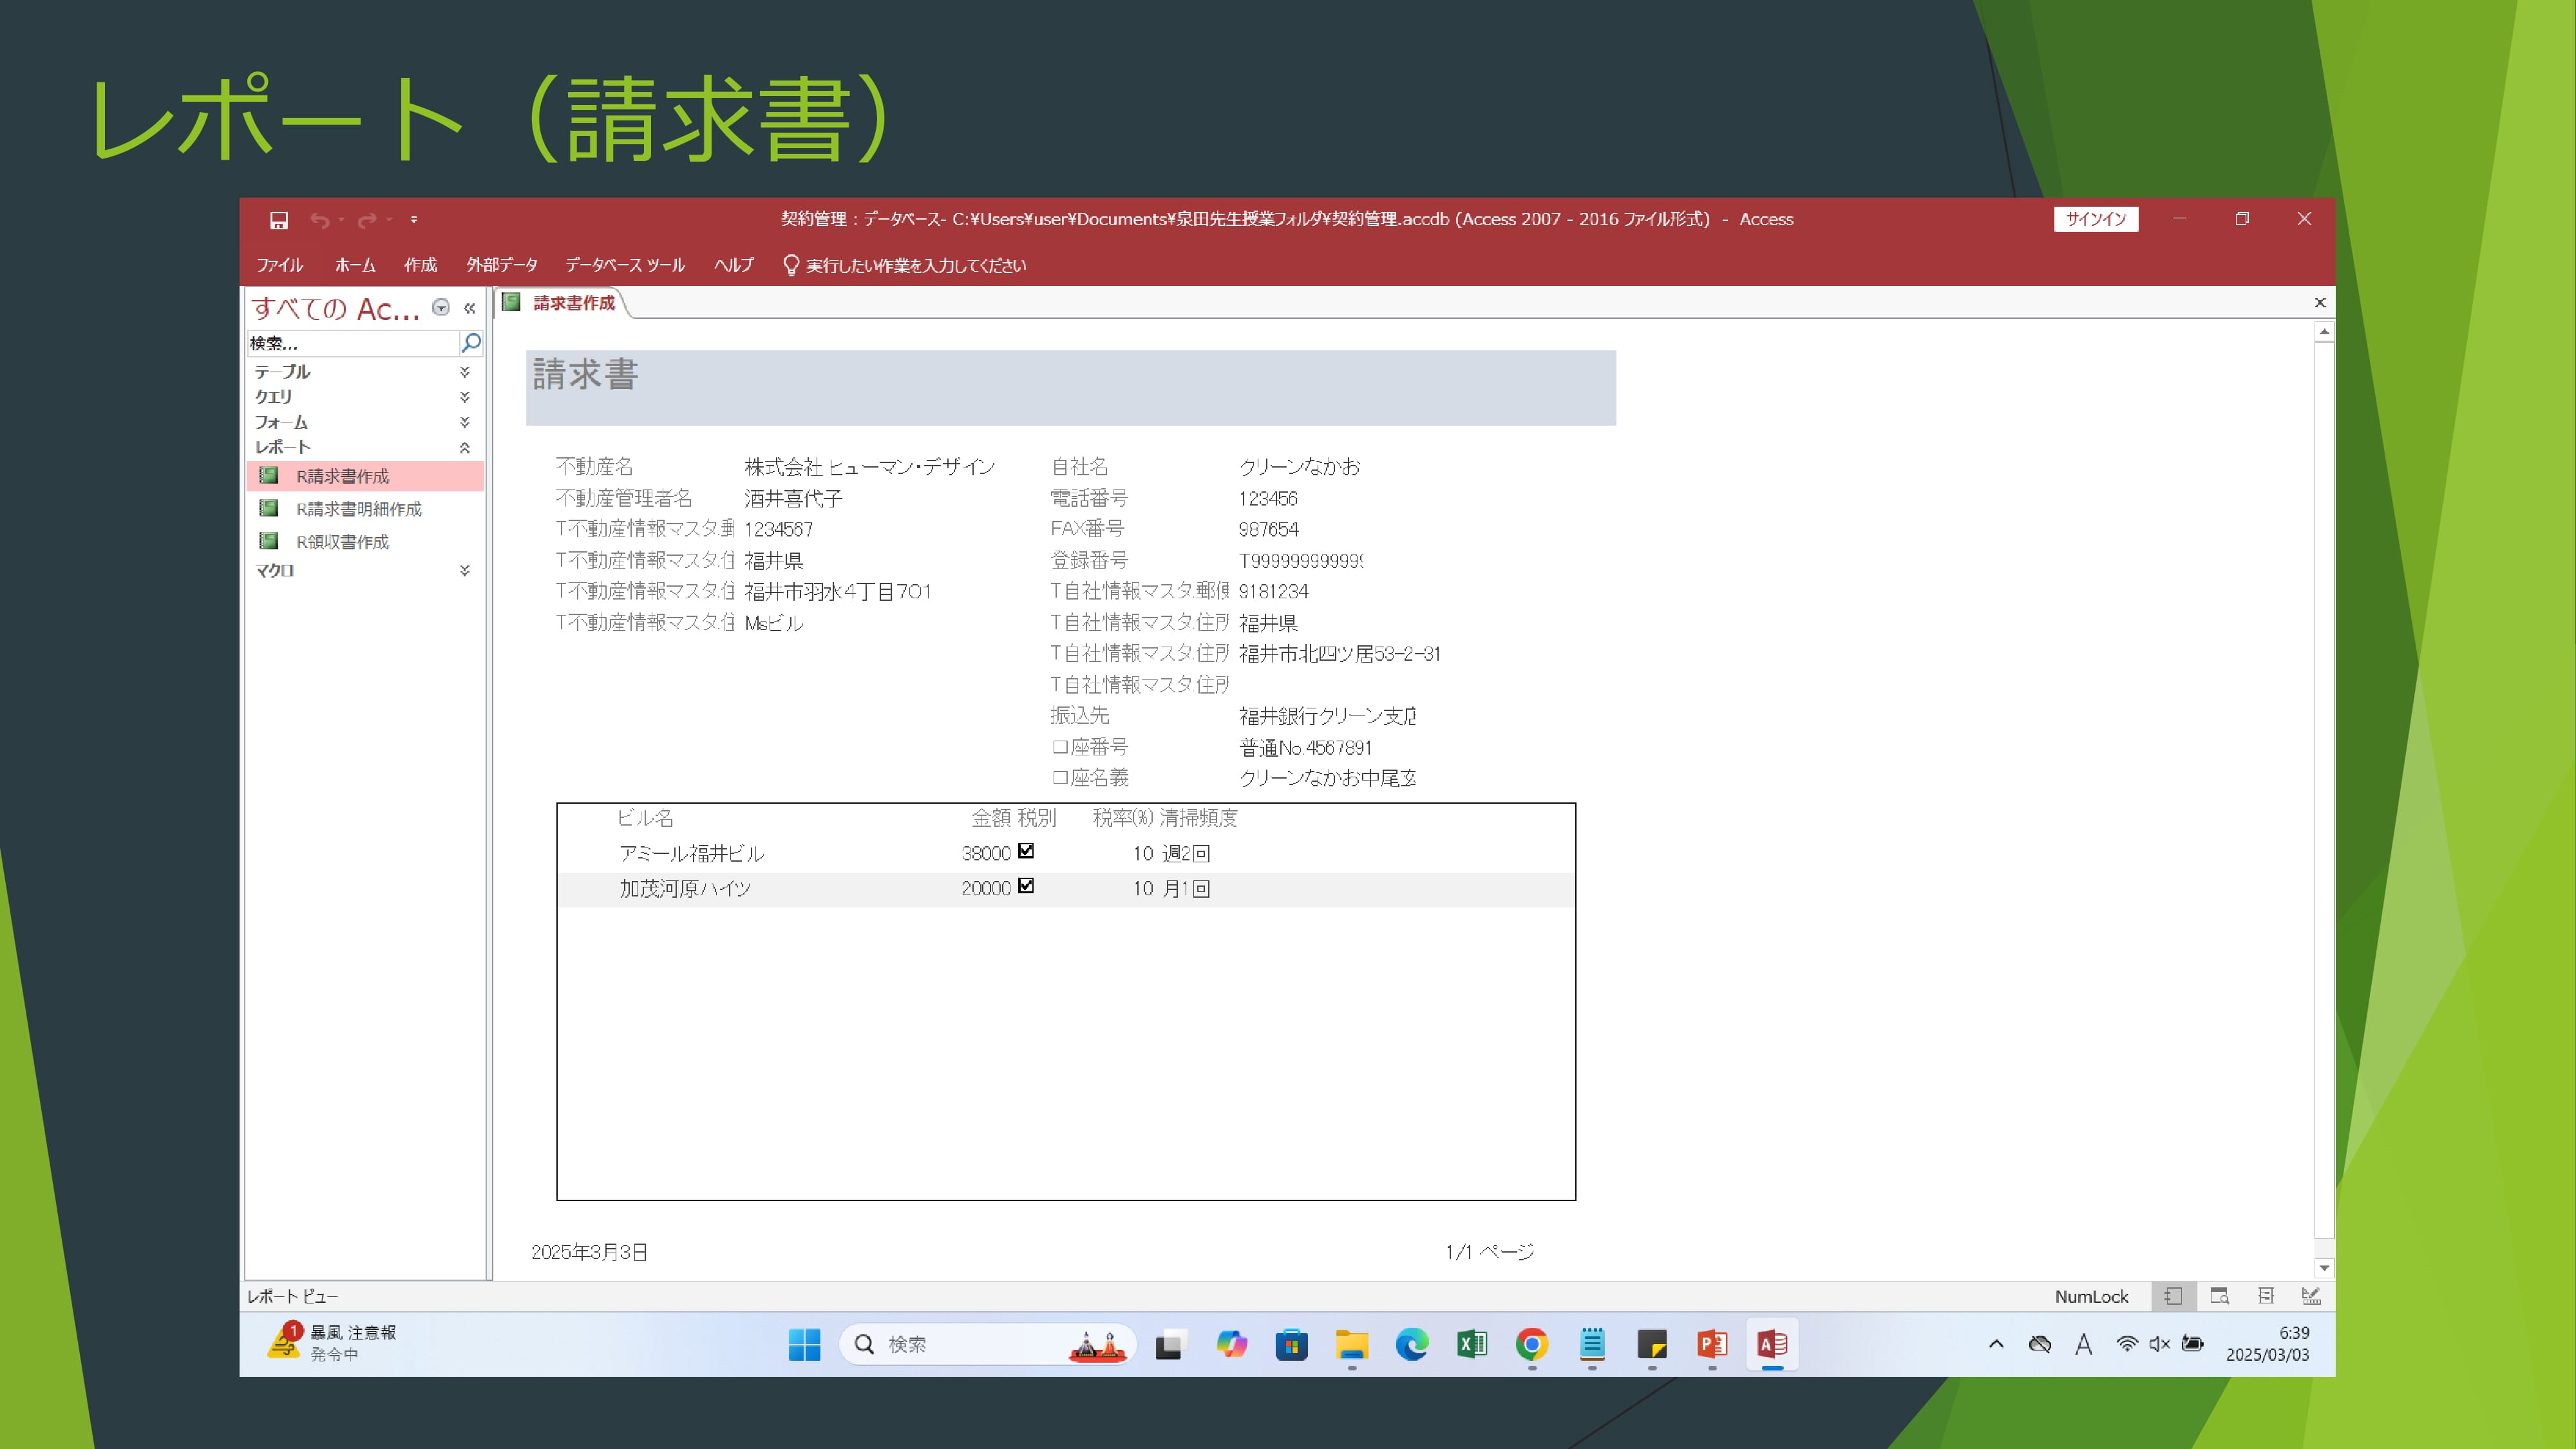Open the 外部データ ribbon tab

pyautogui.click(x=502, y=265)
